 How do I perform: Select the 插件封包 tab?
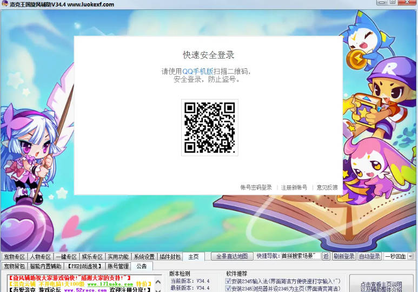coord(170,257)
